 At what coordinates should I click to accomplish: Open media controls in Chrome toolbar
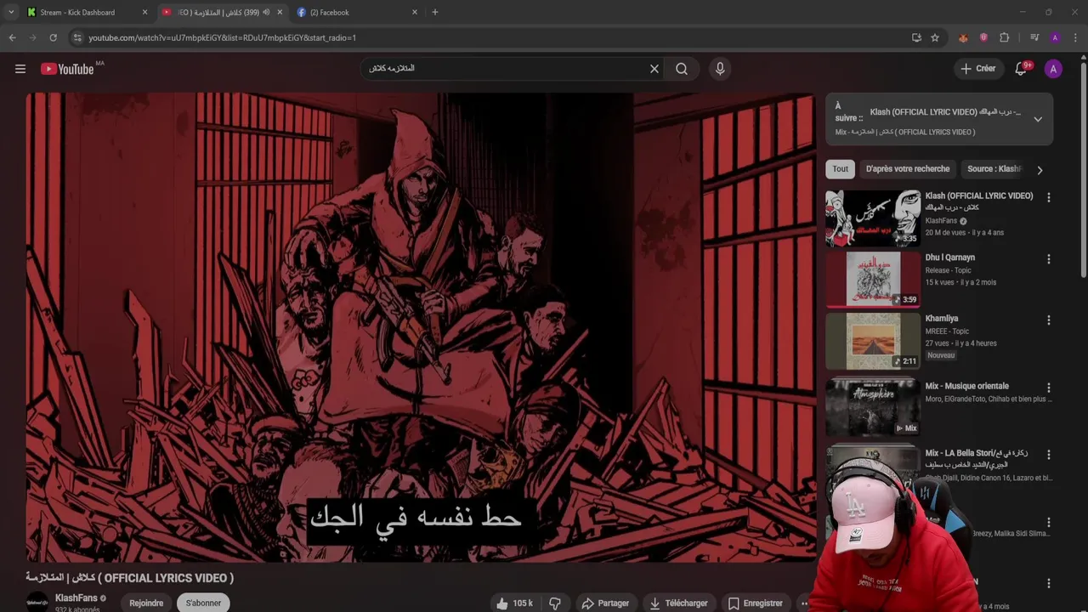pos(1034,37)
